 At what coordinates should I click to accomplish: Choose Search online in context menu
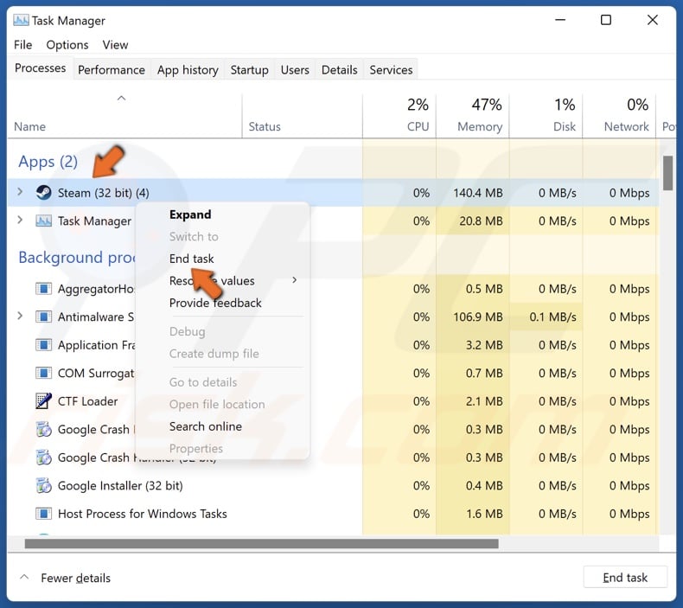click(x=205, y=426)
